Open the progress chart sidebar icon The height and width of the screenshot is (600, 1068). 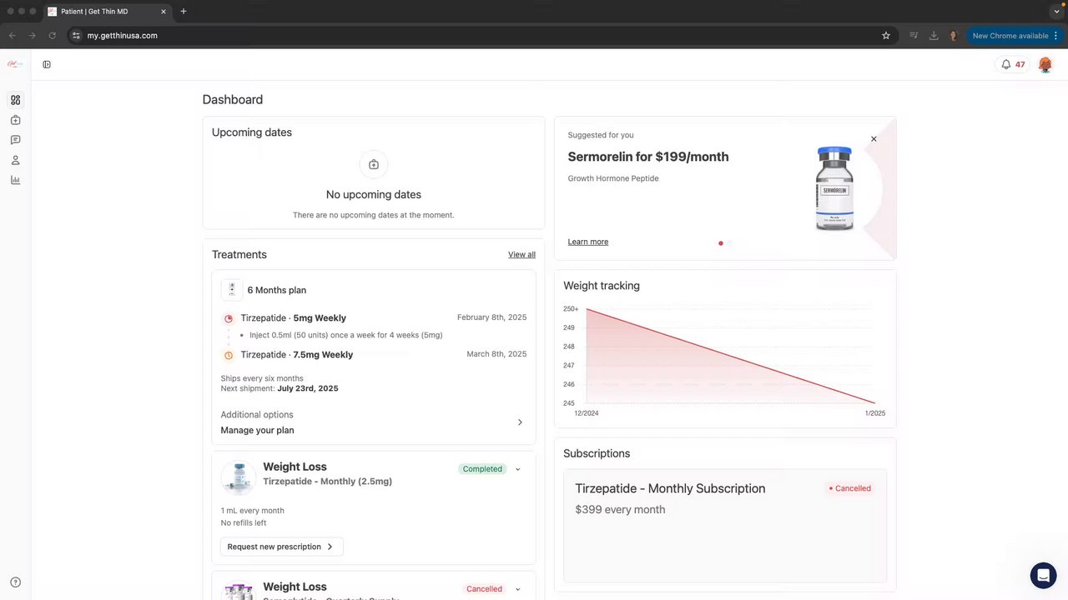[15, 180]
